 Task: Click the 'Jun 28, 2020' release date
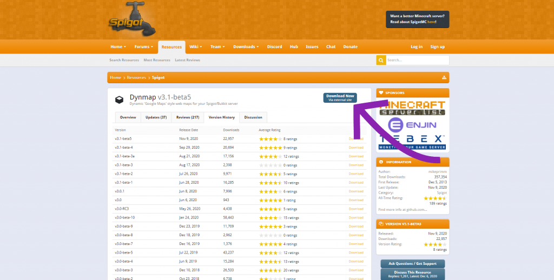(189, 183)
